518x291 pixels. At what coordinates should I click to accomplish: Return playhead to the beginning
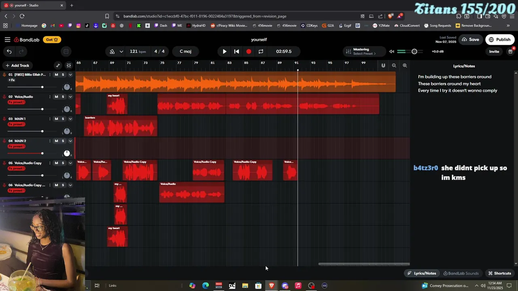click(x=237, y=51)
